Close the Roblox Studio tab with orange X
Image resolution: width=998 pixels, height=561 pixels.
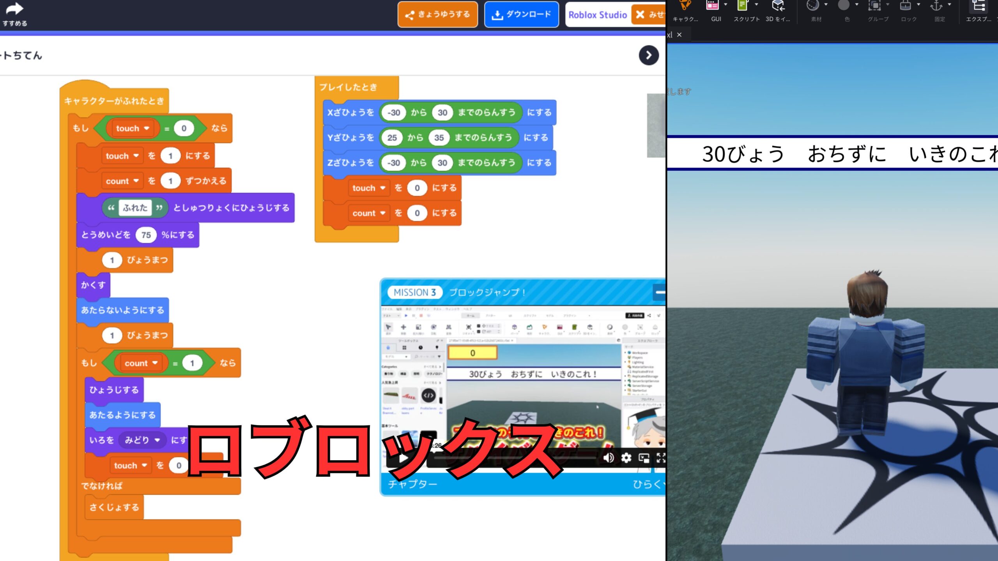pos(641,15)
